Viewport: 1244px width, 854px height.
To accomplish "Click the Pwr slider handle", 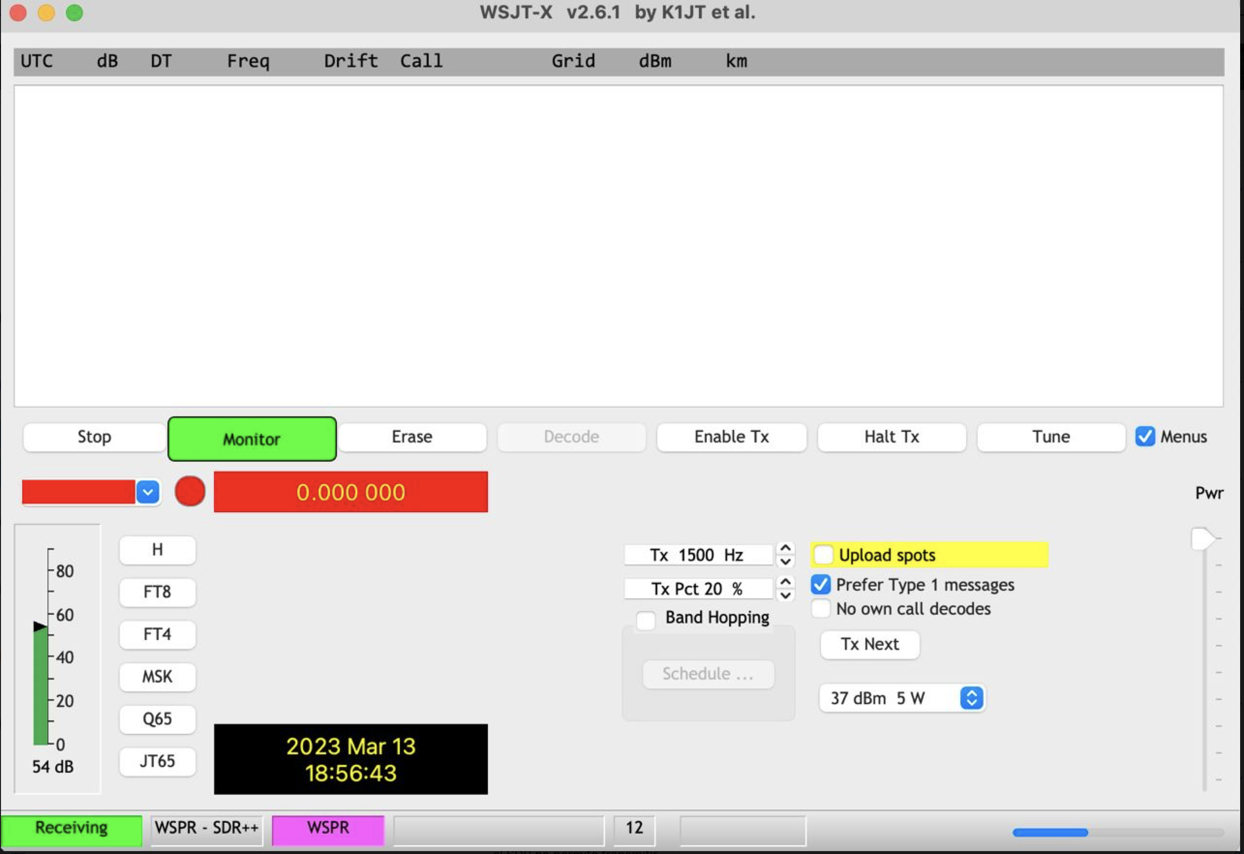I will tap(1202, 539).
